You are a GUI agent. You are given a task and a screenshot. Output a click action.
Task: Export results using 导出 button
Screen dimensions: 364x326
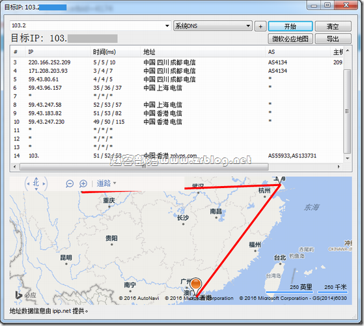(333, 39)
